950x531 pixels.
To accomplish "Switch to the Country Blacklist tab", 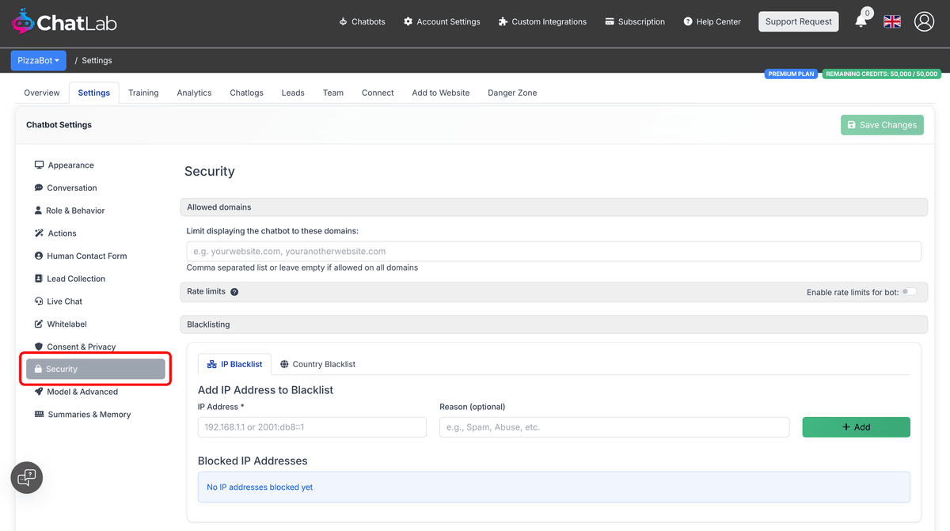I will tap(317, 364).
